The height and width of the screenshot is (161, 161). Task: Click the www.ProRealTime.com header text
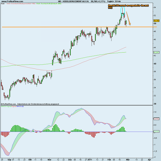(x=12, y=1)
